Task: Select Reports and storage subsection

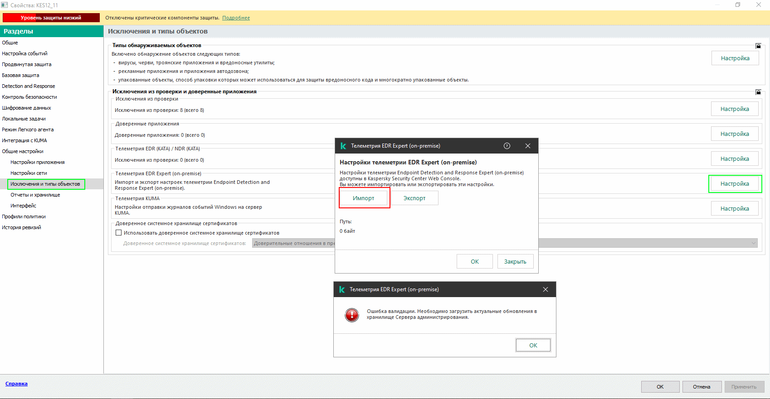Action: click(35, 195)
